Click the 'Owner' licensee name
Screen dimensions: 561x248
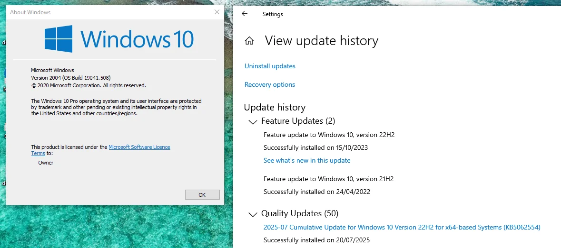pos(46,163)
